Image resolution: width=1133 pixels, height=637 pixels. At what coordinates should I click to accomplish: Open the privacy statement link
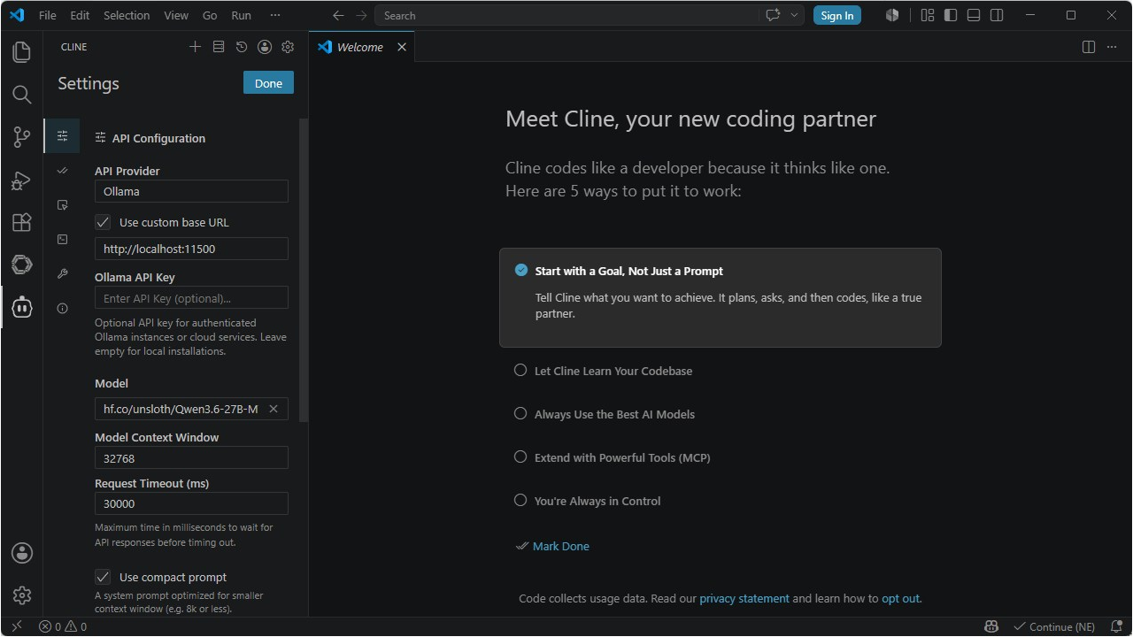(744, 598)
